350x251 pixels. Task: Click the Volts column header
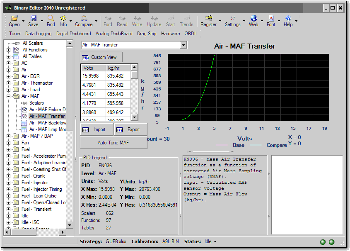(94, 68)
